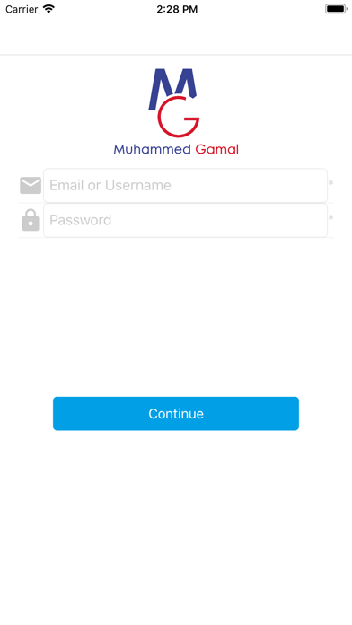The width and height of the screenshot is (352, 625).
Task: Click the red word Gamal under the logo
Action: (217, 149)
